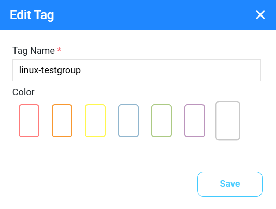Set the tag color to orange
This screenshot has width=276, height=209.
(62, 121)
